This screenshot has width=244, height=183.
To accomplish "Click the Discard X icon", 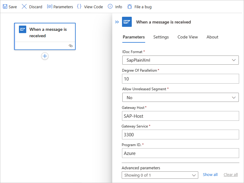I will pyautogui.click(x=24, y=7).
